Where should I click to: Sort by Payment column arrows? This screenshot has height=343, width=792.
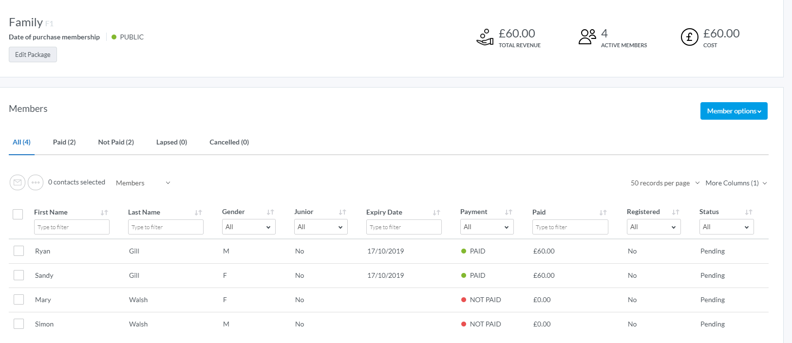coord(509,212)
